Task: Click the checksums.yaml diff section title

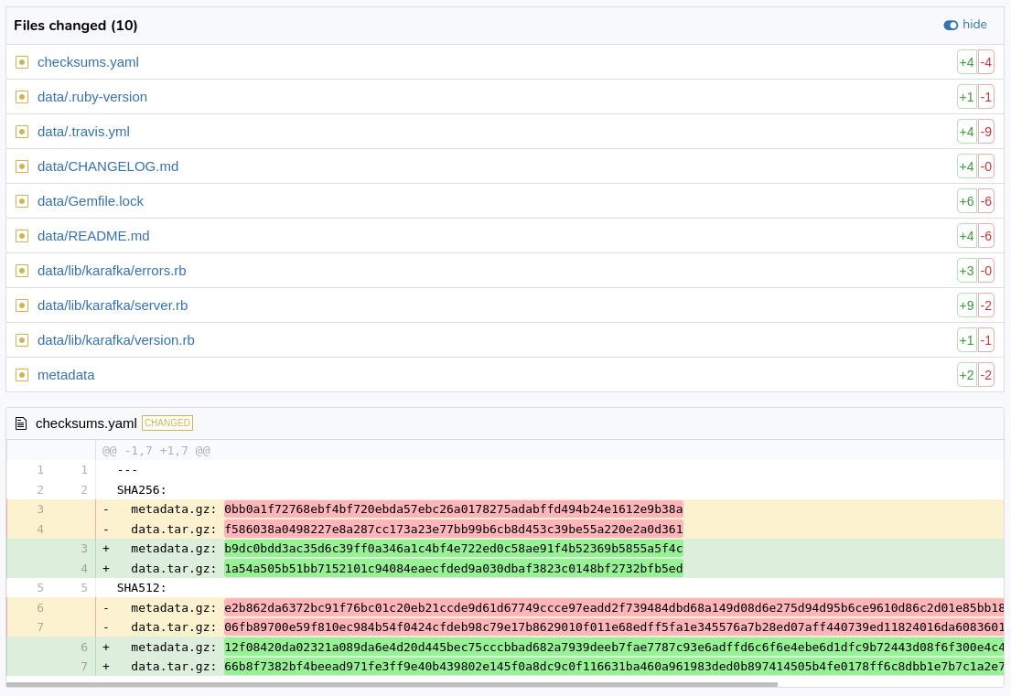Action: coord(86,424)
